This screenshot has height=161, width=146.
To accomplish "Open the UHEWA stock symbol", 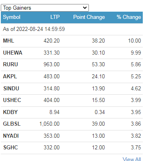I will pos(12,53).
